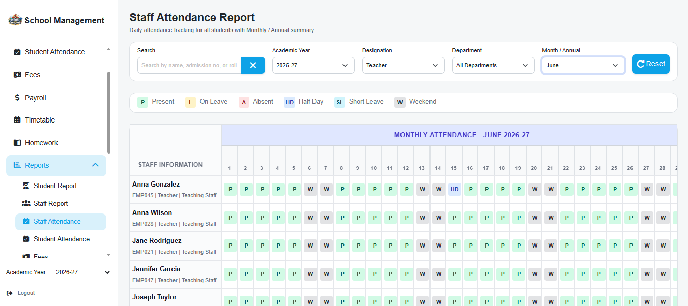
Task: Clear search with the X button
Action: pyautogui.click(x=253, y=65)
